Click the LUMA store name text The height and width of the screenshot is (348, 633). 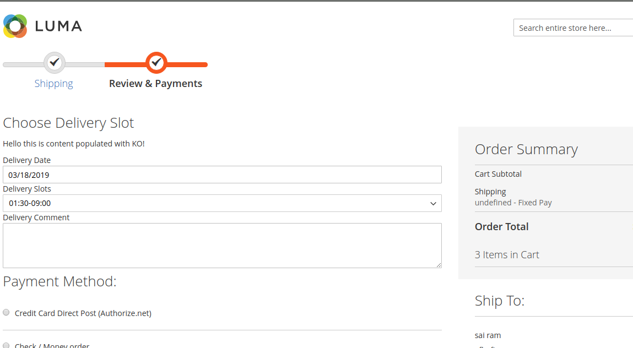click(x=58, y=26)
